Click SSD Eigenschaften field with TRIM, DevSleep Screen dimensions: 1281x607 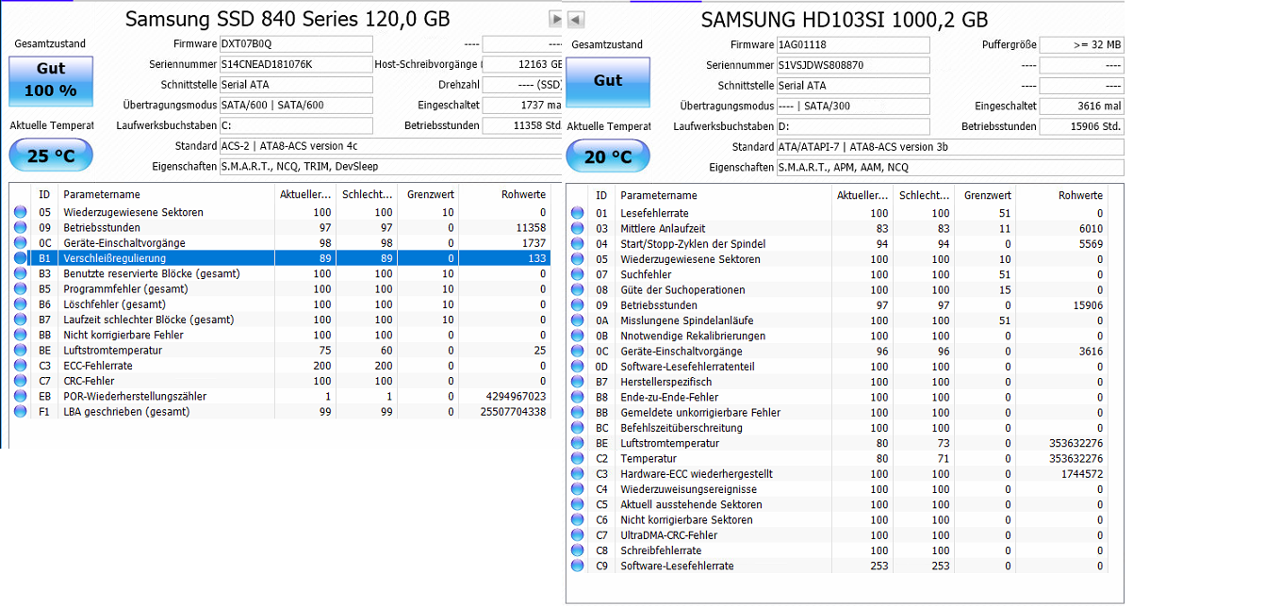coord(390,166)
